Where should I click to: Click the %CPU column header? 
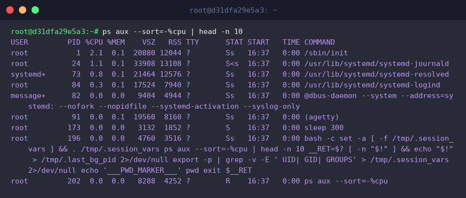pos(94,42)
